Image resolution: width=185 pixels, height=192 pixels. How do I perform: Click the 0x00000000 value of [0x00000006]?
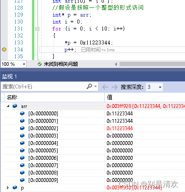(x=120, y=158)
